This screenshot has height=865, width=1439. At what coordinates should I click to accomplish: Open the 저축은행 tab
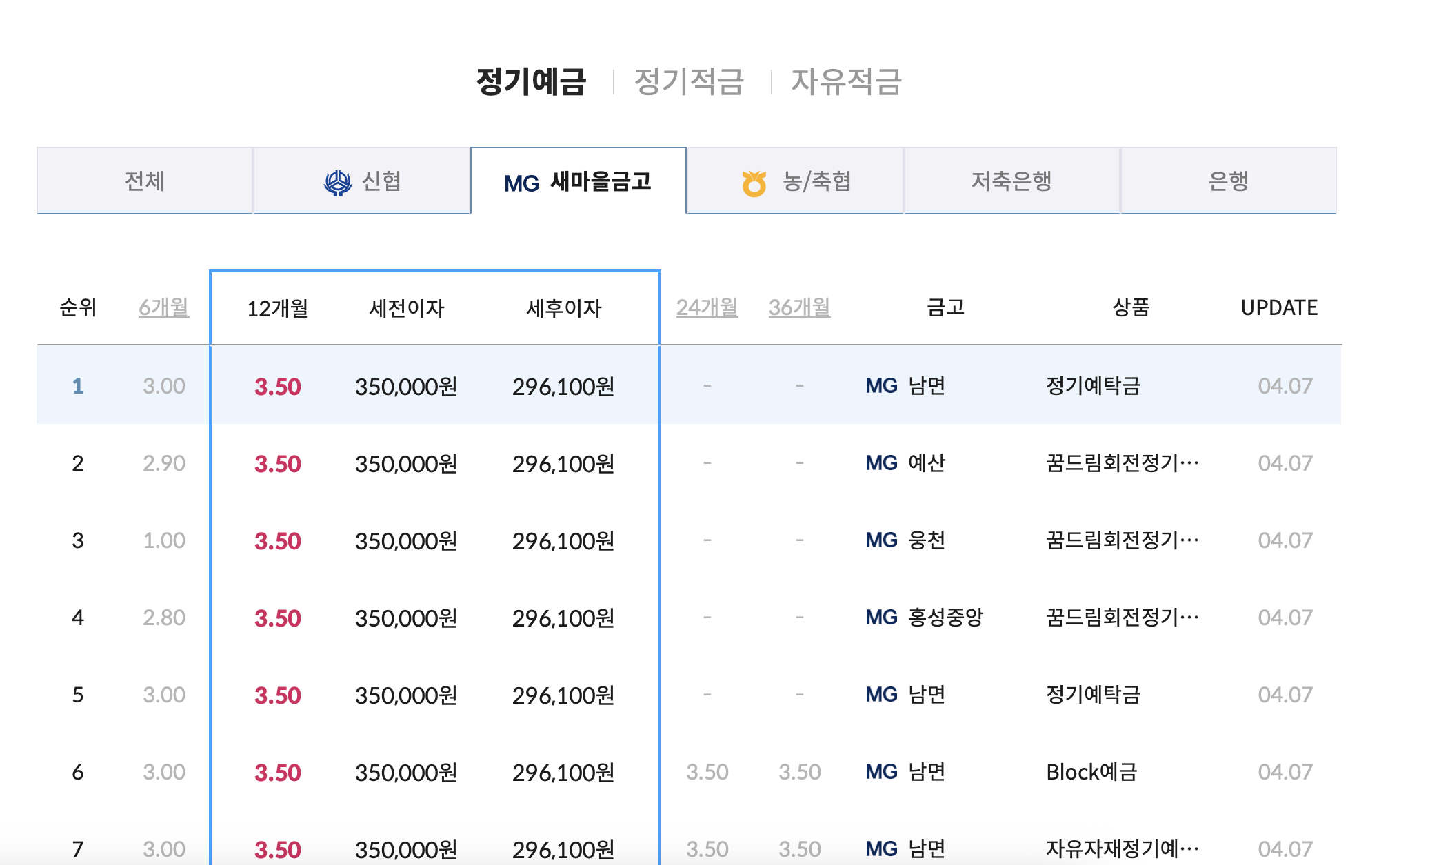pyautogui.click(x=1012, y=181)
